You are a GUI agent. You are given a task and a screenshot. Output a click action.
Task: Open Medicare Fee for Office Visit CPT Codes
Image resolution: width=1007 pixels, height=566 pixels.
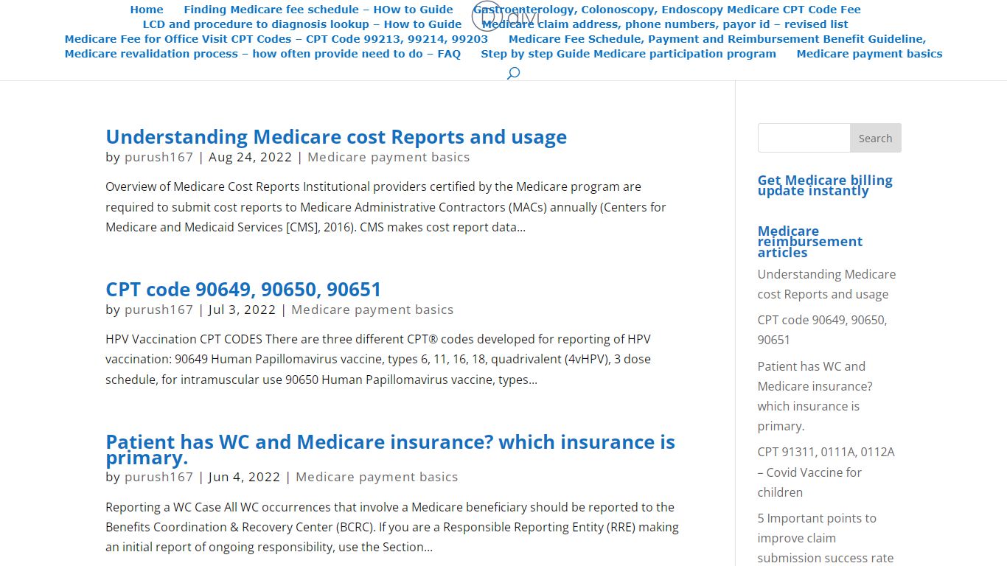[276, 39]
